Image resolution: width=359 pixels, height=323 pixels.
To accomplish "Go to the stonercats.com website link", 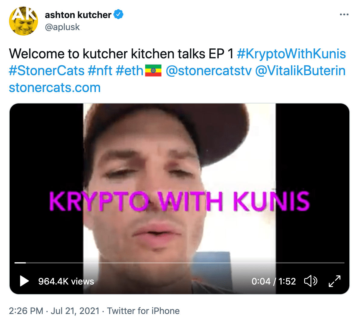I will click(55, 88).
